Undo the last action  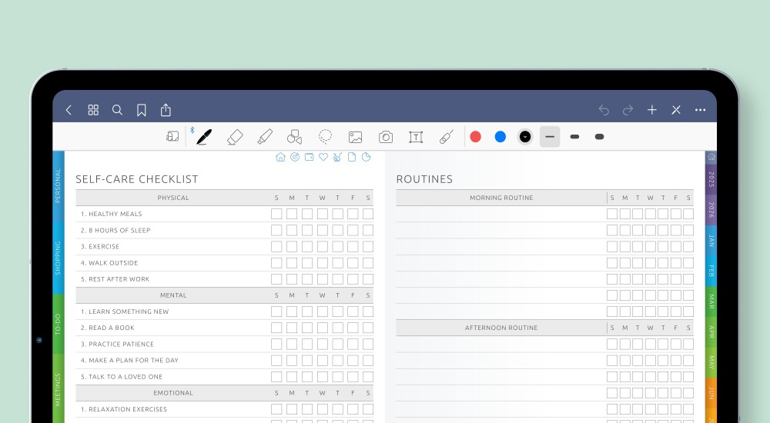(x=604, y=110)
